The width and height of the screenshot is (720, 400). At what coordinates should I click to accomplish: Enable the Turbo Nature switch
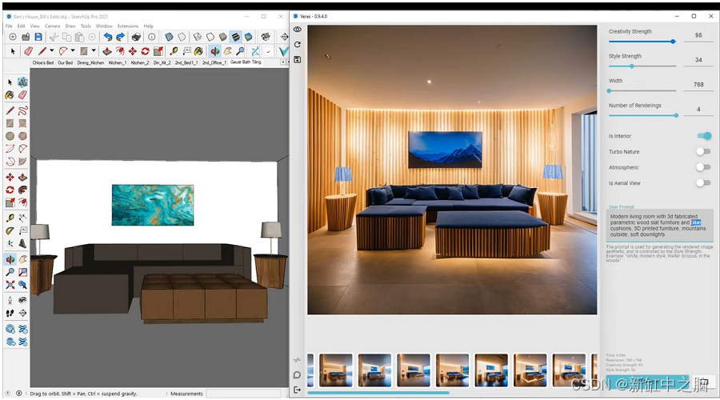point(702,151)
